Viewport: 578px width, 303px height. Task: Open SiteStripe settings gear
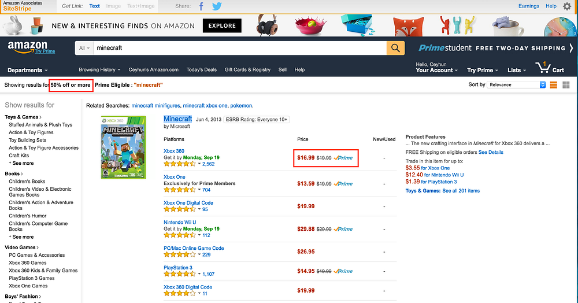[567, 6]
